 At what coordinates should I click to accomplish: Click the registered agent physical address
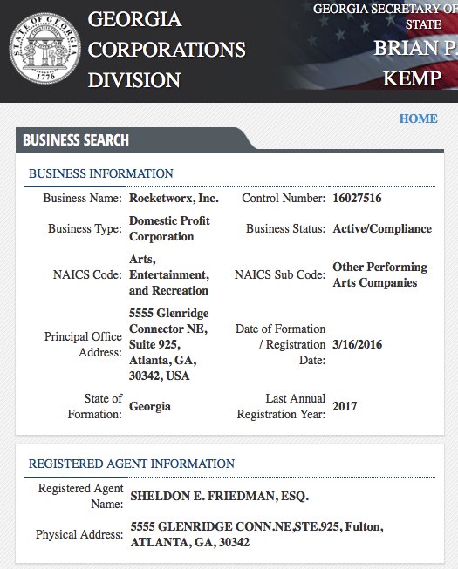click(256, 534)
